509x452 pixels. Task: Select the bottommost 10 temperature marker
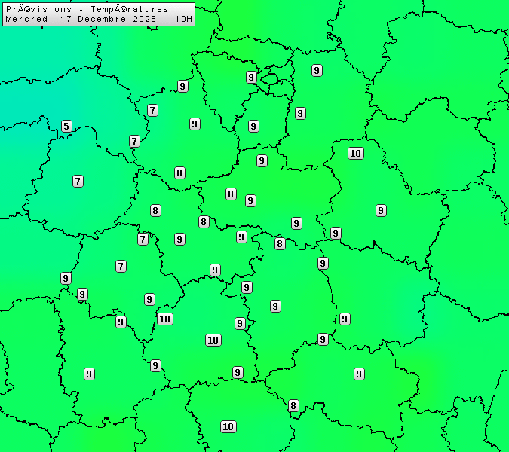[228, 427]
